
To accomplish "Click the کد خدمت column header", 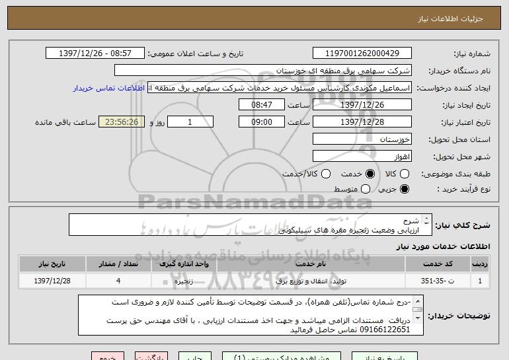I will (438, 264).
